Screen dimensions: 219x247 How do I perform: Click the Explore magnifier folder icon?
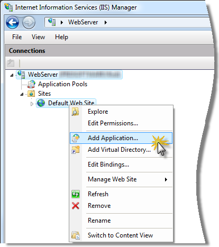(x=75, y=112)
